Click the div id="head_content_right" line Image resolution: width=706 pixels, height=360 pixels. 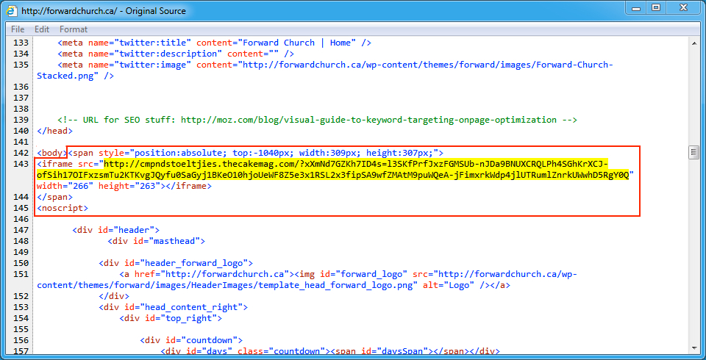tap(174, 307)
